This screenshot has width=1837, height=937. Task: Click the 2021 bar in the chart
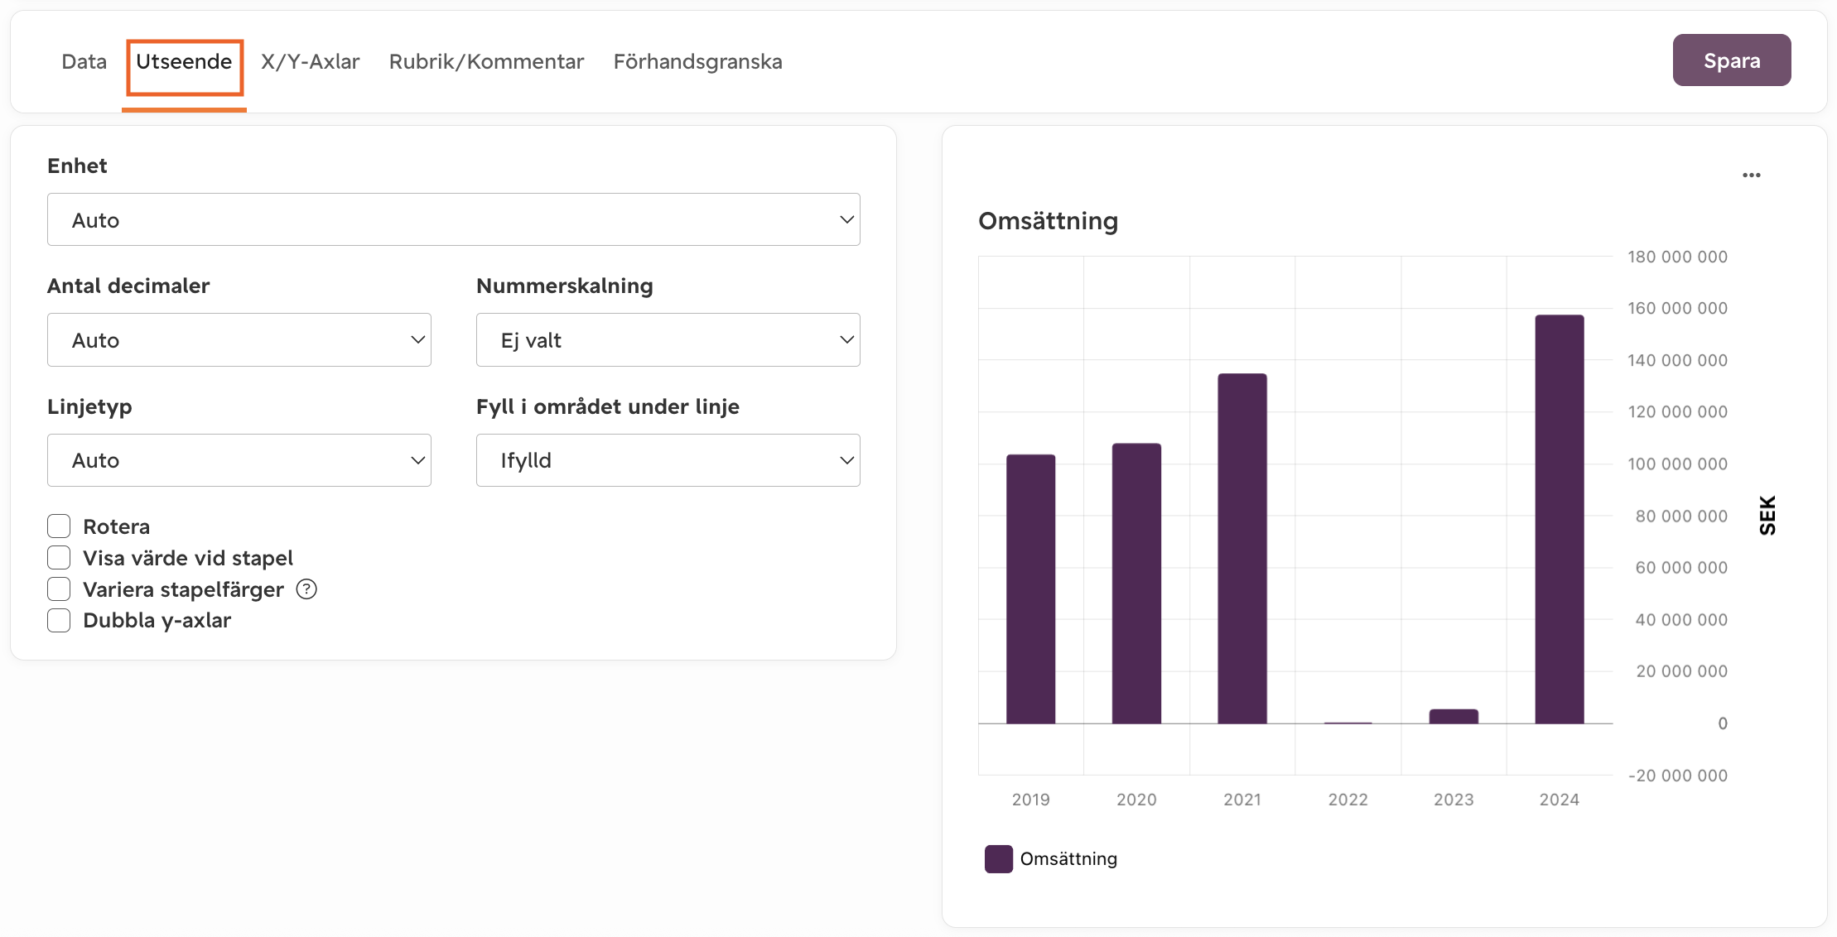coord(1242,548)
